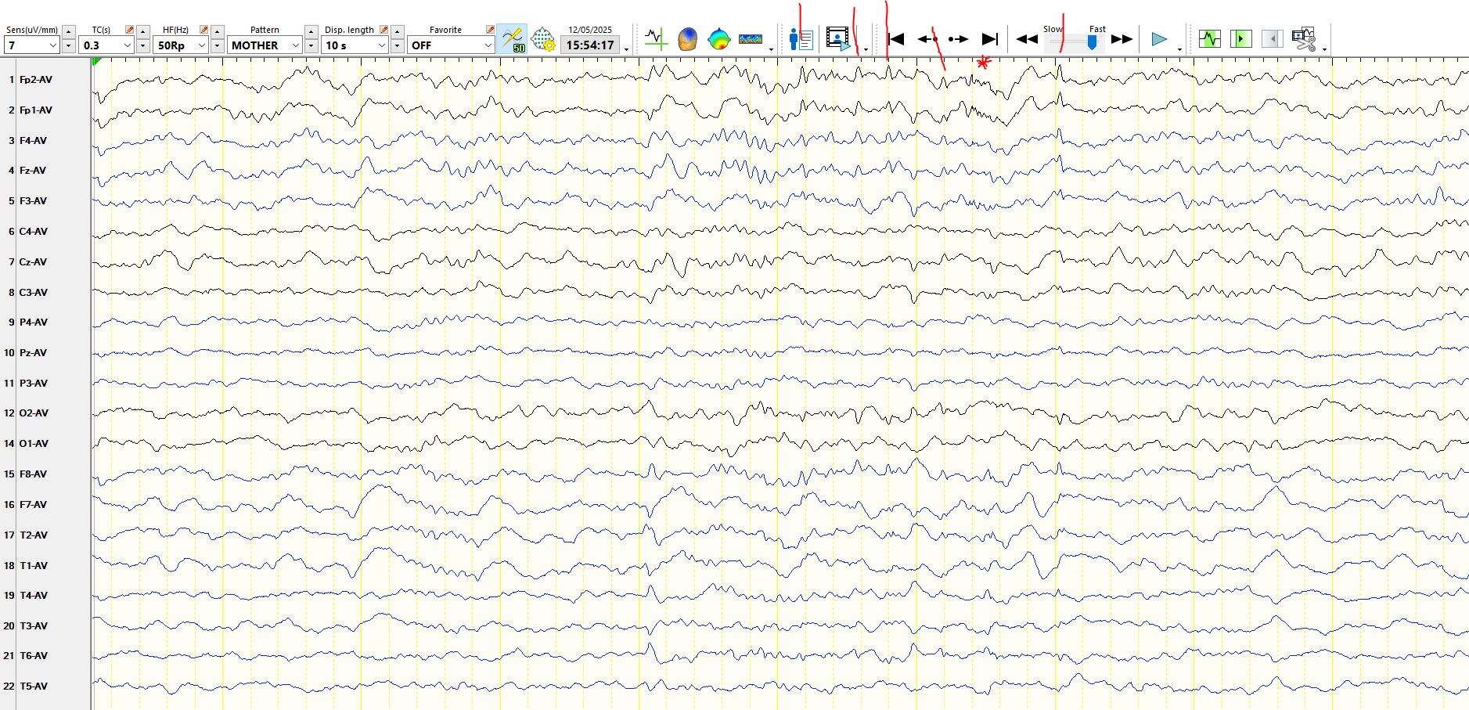Click the Disp. length edit pencil
The width and height of the screenshot is (1469, 710).
click(384, 30)
